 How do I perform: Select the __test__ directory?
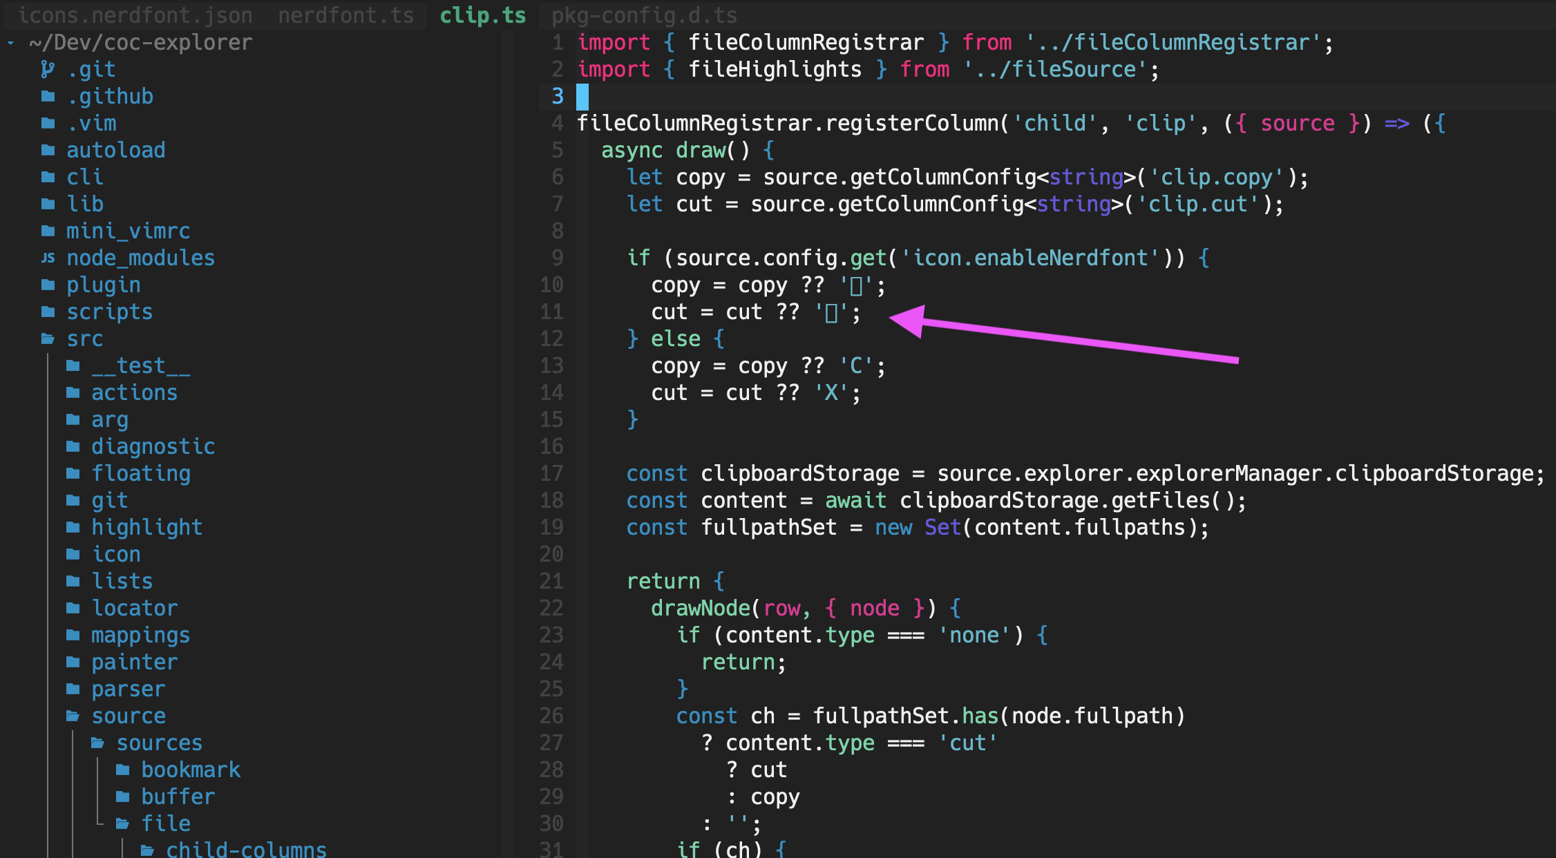(141, 365)
